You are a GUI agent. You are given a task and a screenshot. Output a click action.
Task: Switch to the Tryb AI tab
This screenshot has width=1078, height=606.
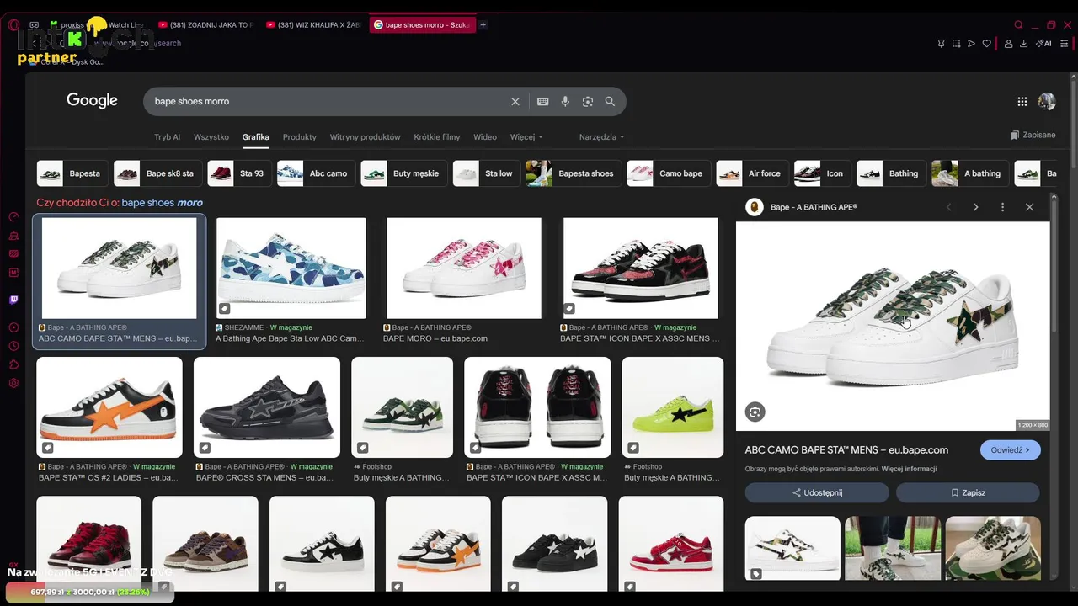(167, 137)
